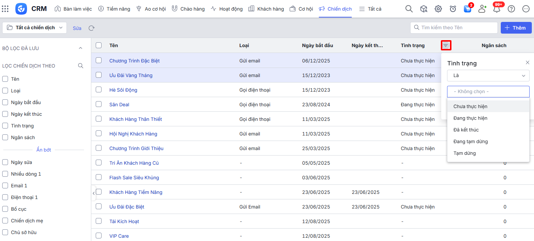Image resolution: width=534 pixels, height=241 pixels.
Task: Click the Tìm kiếm theo Tên search field
Action: point(457,28)
